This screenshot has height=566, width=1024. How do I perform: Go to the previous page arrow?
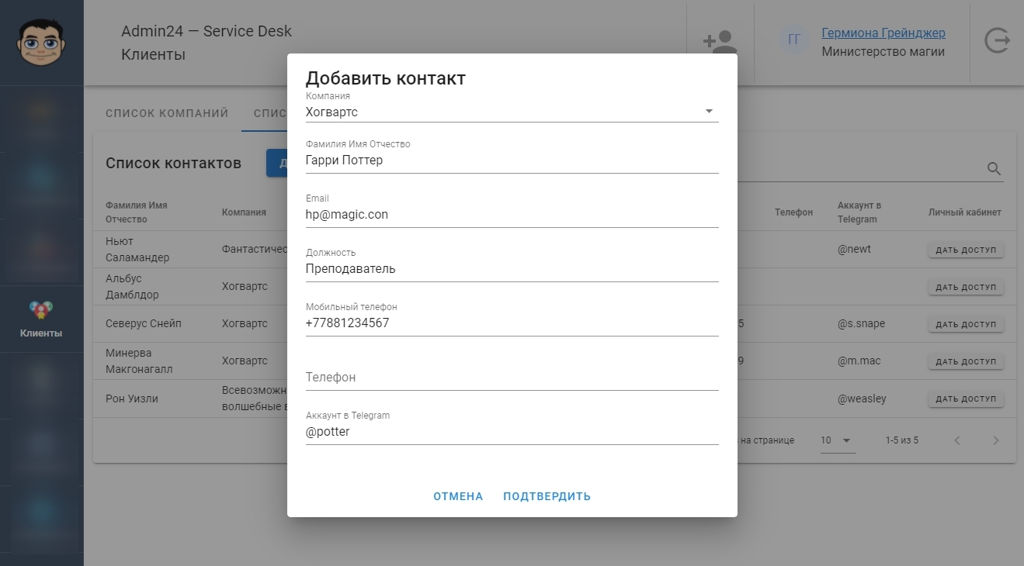pyautogui.click(x=957, y=440)
